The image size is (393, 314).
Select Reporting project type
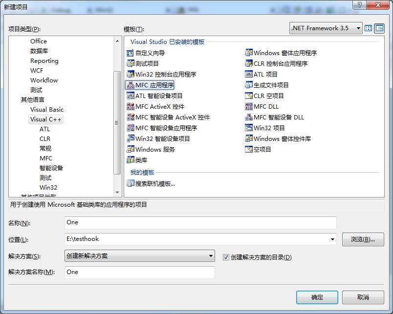click(44, 61)
